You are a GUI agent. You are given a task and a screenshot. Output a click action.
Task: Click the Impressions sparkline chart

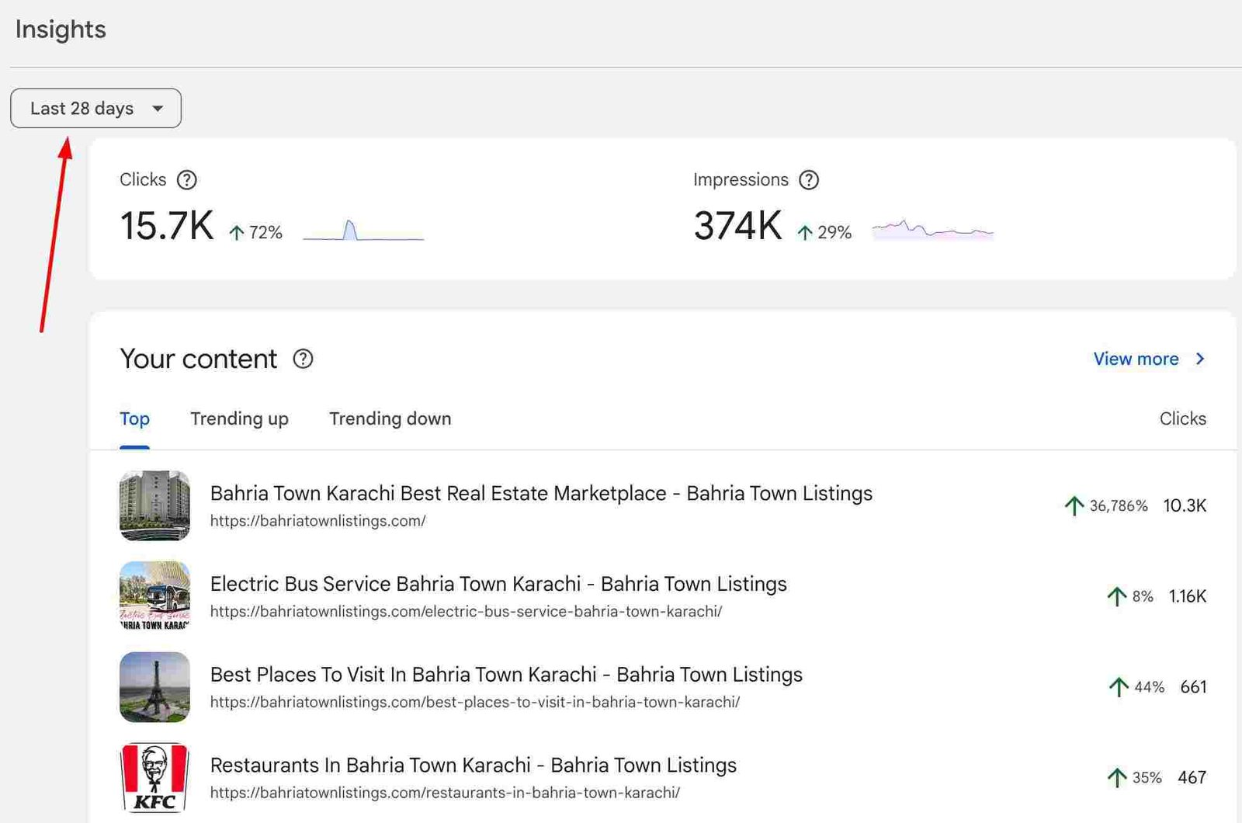pos(931,229)
